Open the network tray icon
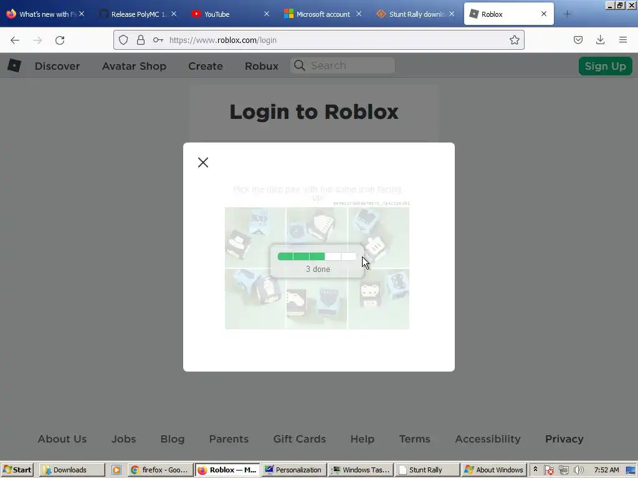Screen dimensions: 638x478 [x=563, y=470]
